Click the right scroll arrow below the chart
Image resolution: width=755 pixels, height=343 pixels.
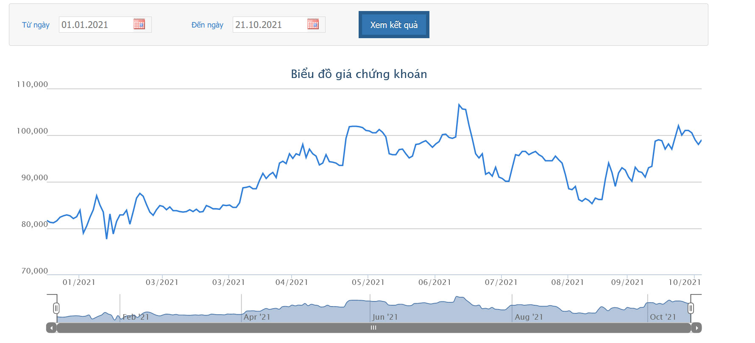696,328
